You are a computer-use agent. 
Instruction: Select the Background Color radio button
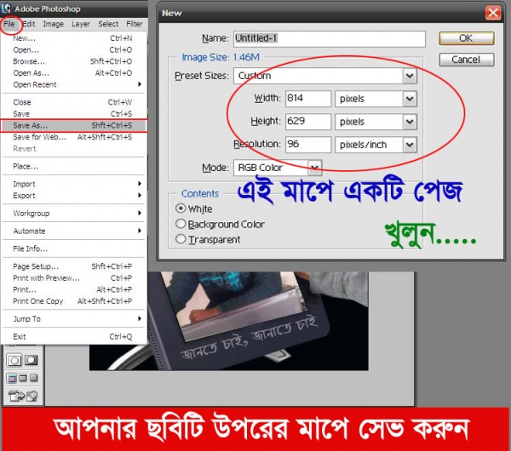point(181,224)
